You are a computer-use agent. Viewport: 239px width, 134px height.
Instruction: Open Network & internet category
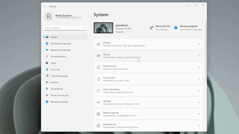[65, 50]
